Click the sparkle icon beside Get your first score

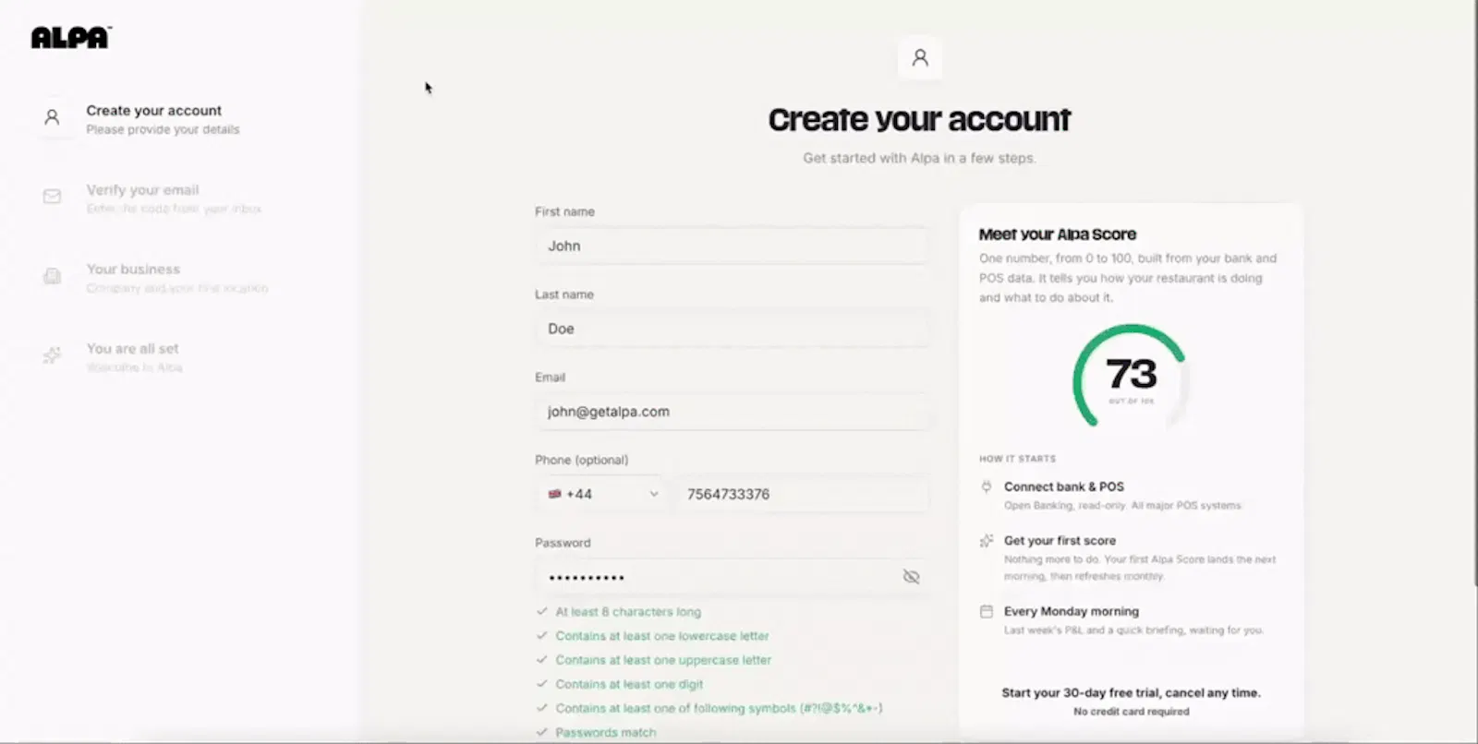[987, 541]
